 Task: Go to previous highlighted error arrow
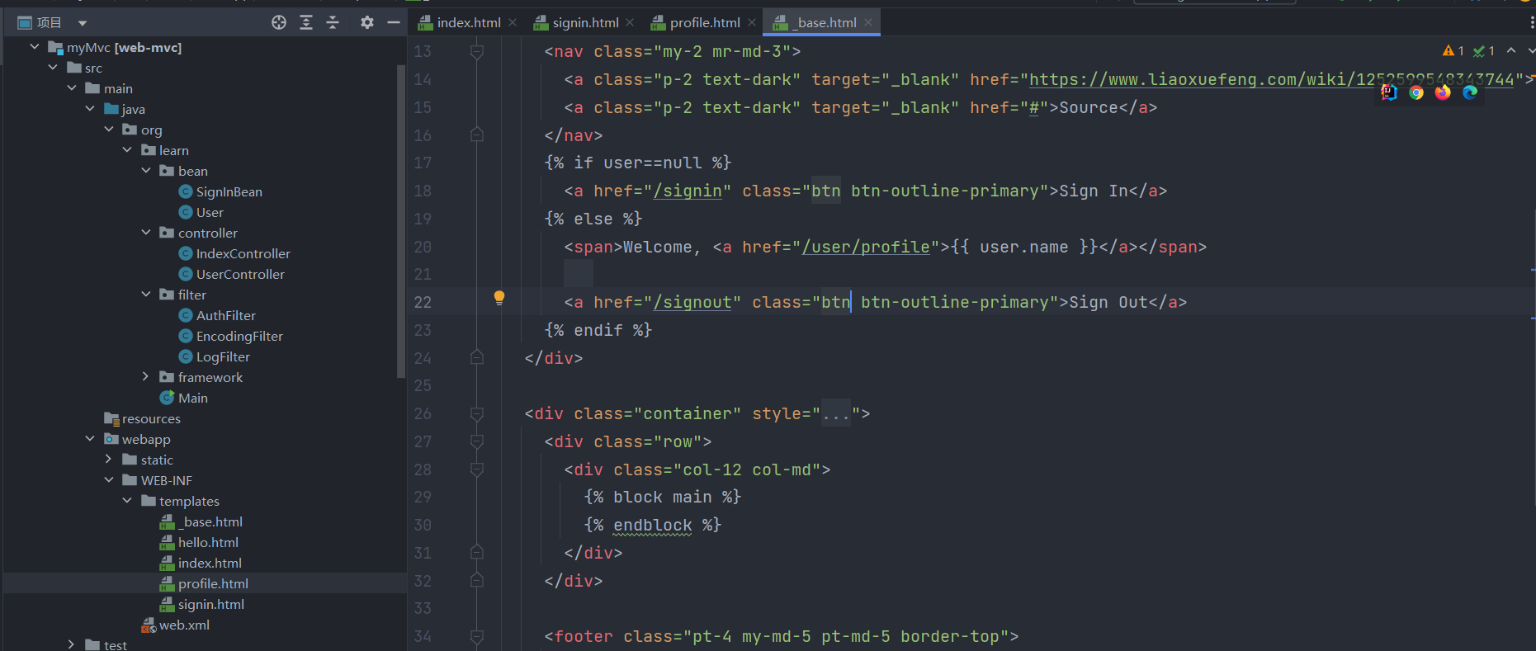[x=1511, y=50]
